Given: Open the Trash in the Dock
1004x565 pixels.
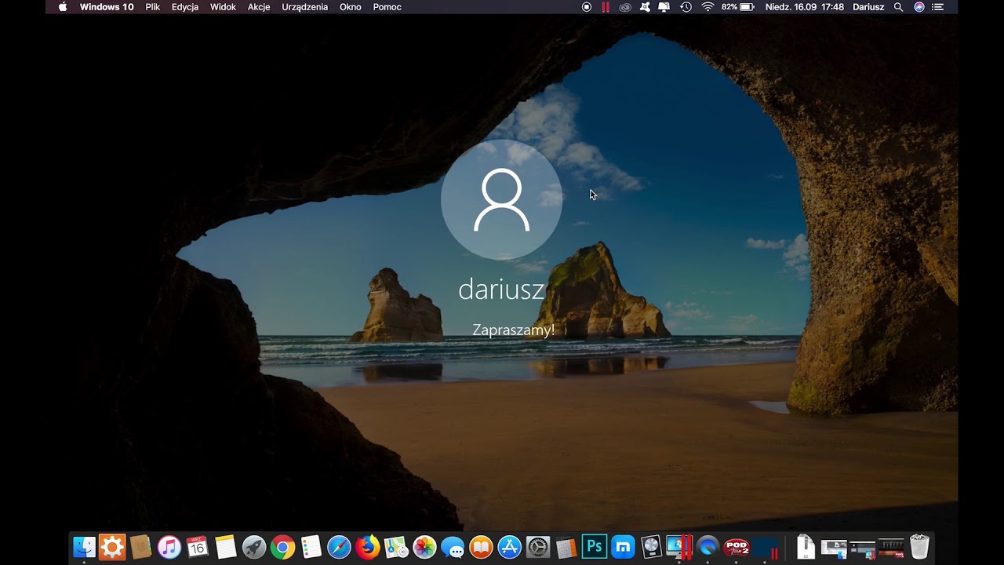Looking at the screenshot, I should click(919, 547).
